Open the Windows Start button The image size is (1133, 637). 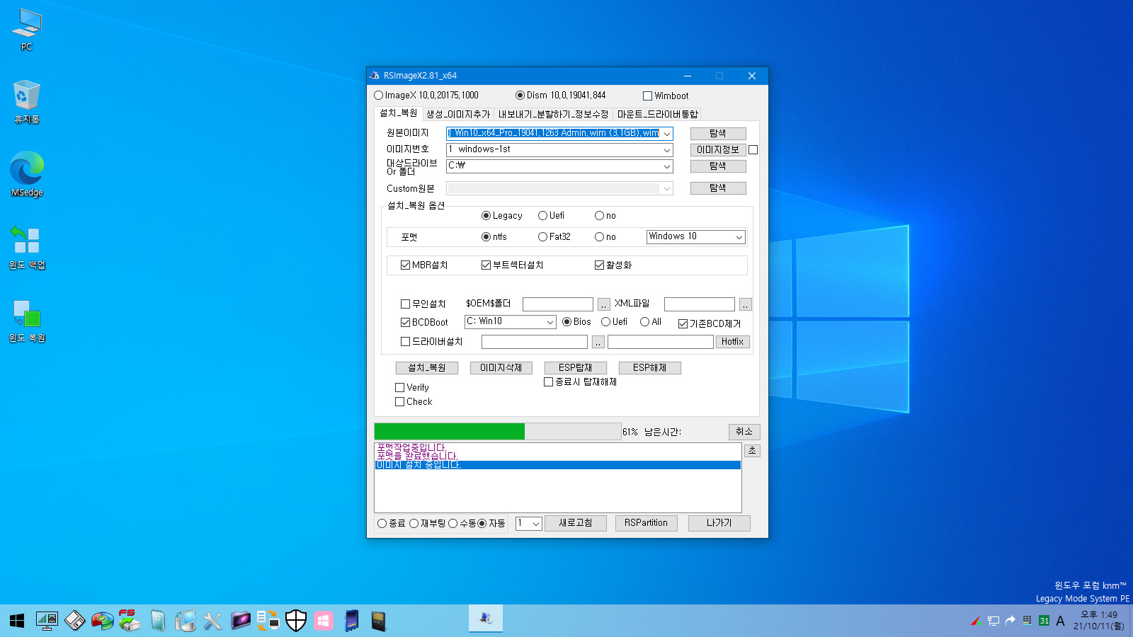17,621
